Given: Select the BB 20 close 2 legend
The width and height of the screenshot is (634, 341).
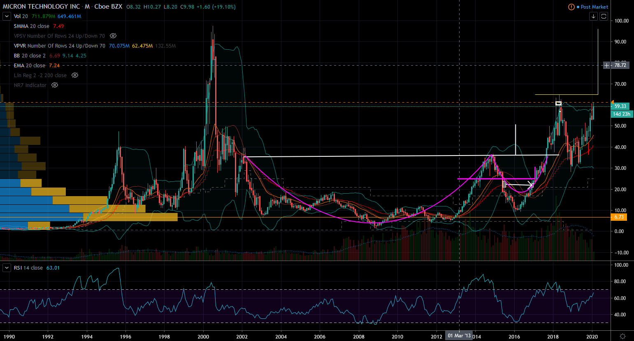Looking at the screenshot, I should (x=30, y=56).
